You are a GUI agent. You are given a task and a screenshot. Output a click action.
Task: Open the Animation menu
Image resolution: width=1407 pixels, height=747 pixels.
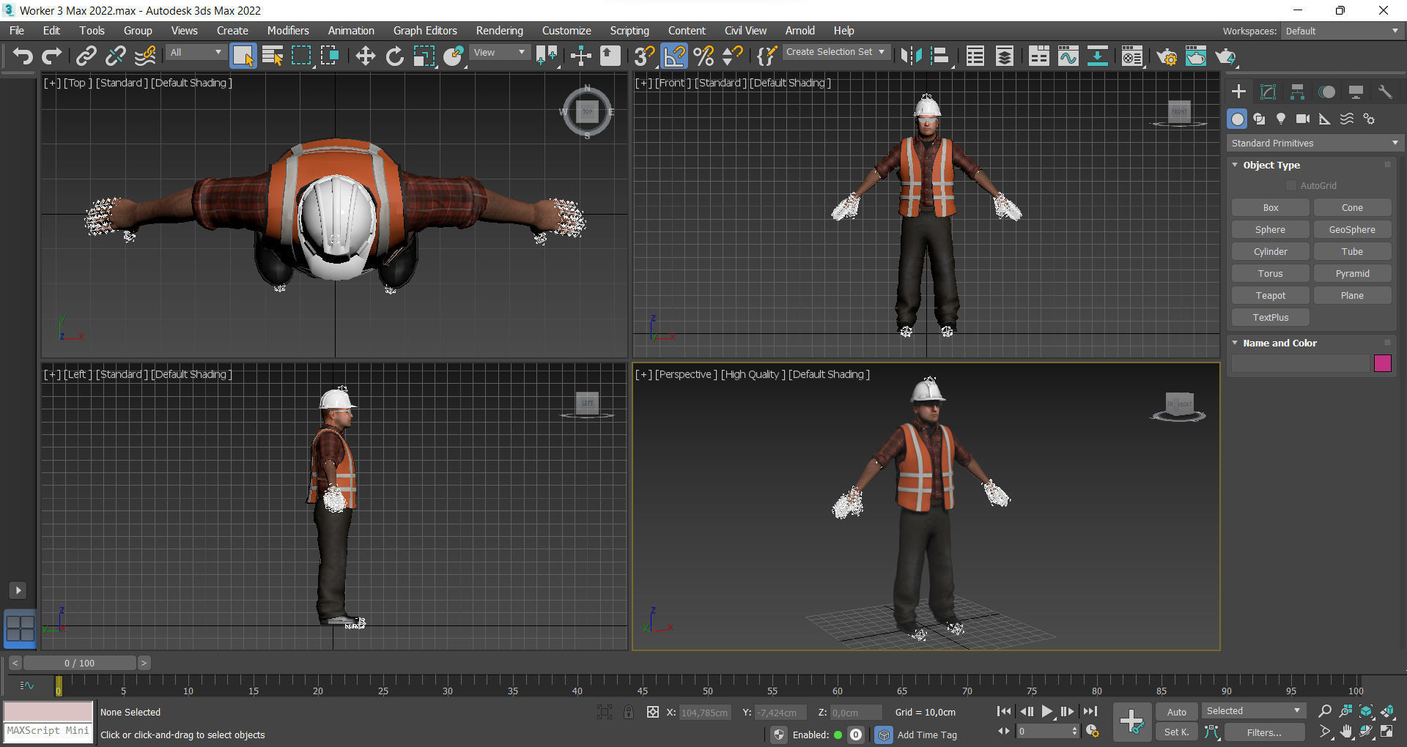tap(351, 31)
